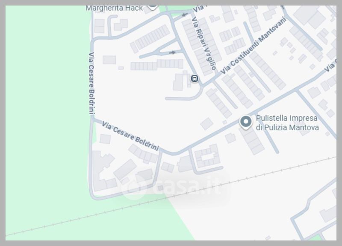Click the Margherita Hack place label

click(114, 8)
